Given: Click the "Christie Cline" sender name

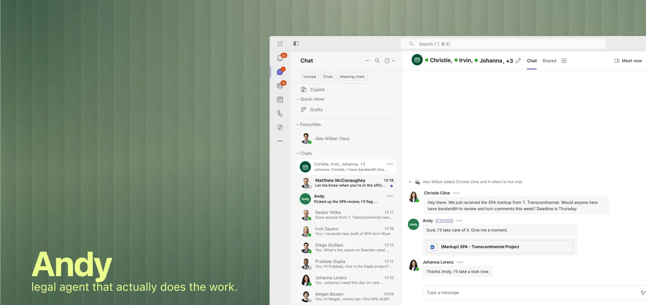Looking at the screenshot, I should pos(437,193).
